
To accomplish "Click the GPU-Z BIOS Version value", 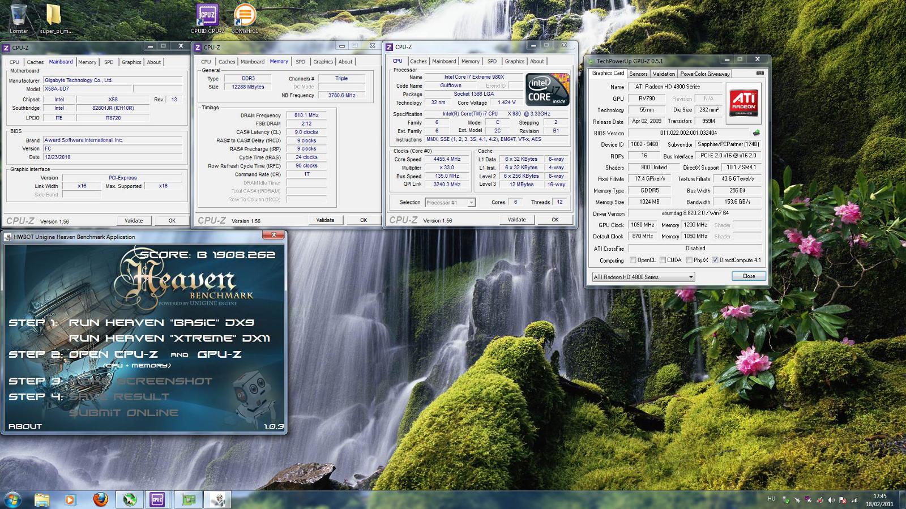I will coord(688,133).
